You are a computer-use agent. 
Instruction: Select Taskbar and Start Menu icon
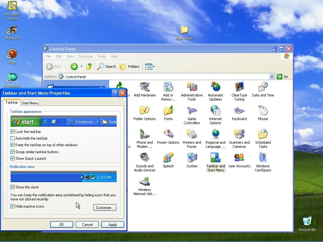215,162
